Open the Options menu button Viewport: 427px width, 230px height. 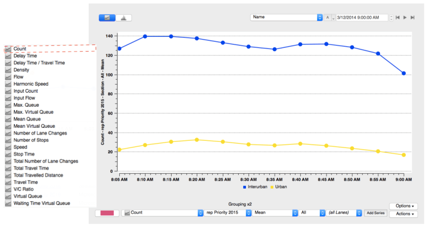point(404,206)
